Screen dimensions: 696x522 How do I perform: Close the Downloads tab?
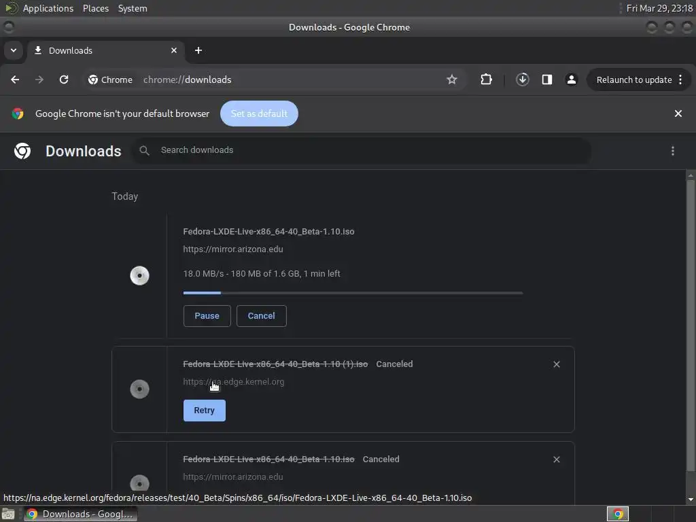click(174, 50)
